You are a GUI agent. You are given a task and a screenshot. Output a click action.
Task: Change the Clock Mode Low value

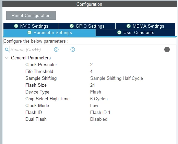click(94, 105)
